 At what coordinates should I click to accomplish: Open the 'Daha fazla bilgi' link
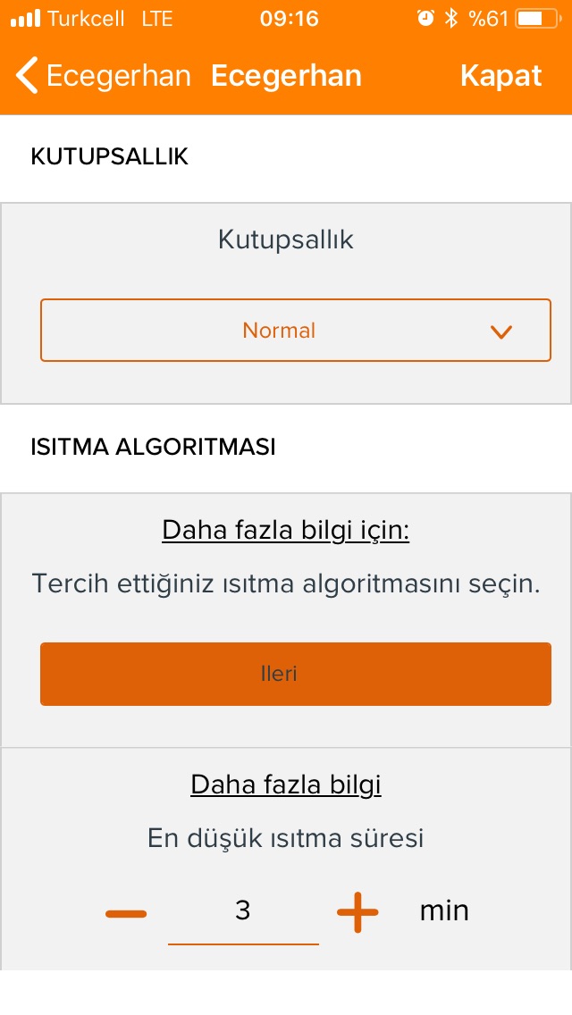(x=286, y=784)
